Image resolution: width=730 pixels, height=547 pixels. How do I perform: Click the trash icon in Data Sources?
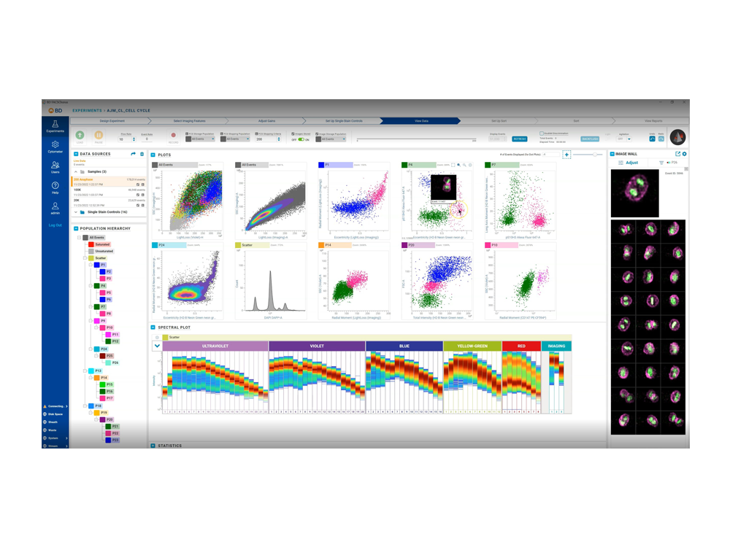[142, 154]
